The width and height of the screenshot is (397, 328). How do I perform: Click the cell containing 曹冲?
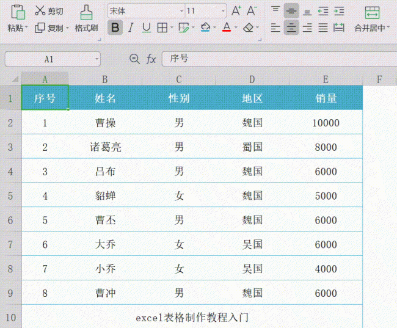(105, 293)
